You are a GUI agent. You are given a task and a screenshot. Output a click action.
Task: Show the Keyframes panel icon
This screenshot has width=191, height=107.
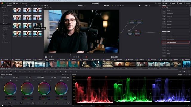pyautogui.click(x=180, y=72)
